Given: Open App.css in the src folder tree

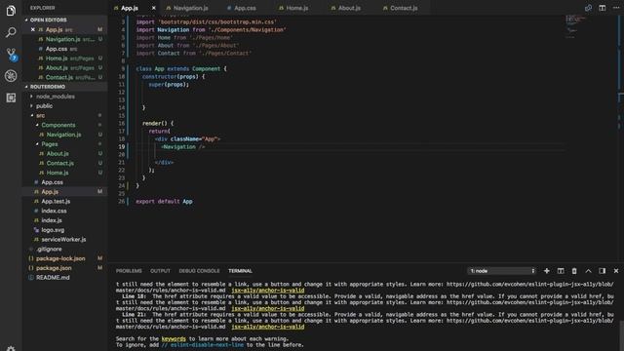Looking at the screenshot, I should coord(52,182).
